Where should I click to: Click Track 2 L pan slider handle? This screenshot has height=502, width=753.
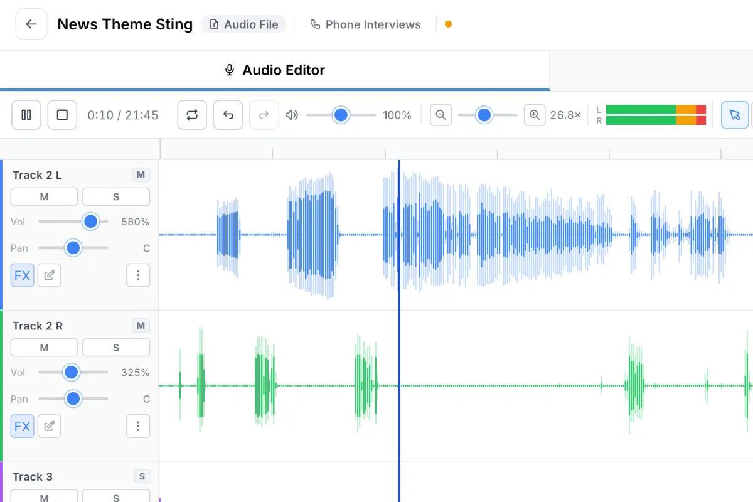click(x=73, y=248)
